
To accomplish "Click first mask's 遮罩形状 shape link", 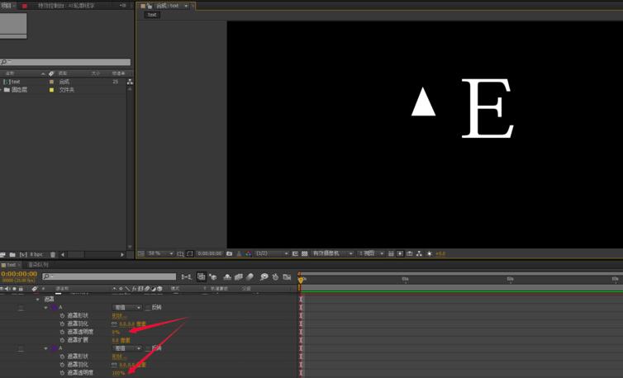I will coord(119,316).
